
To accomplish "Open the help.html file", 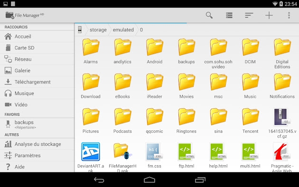I will 218,156.
